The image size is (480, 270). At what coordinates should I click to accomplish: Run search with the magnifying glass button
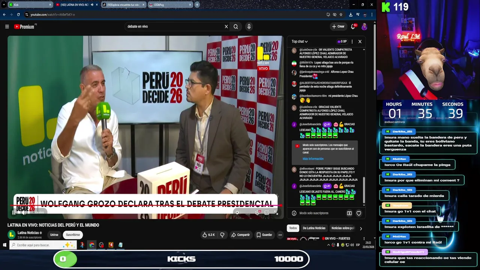(x=235, y=27)
